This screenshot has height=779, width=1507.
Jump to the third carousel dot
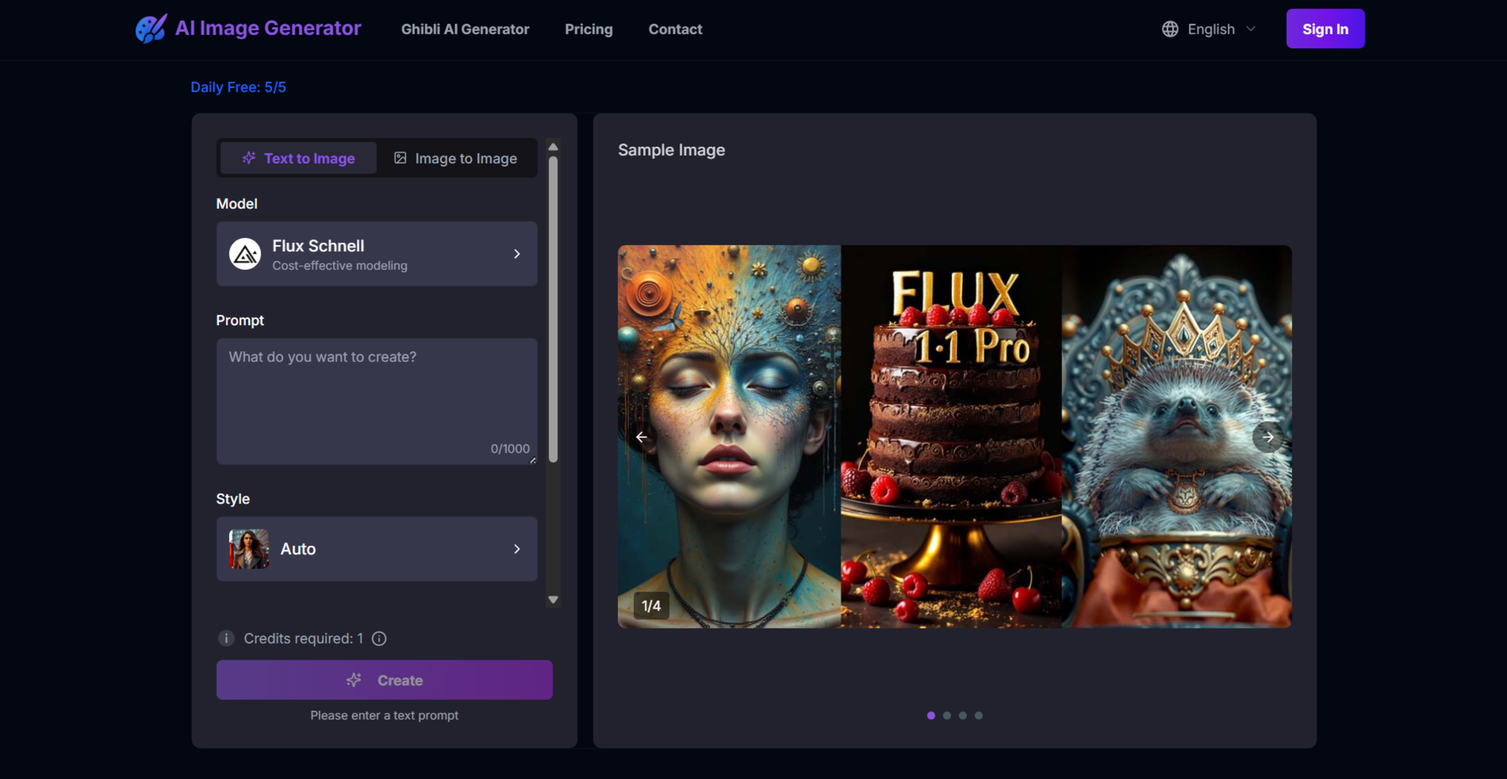tap(962, 715)
